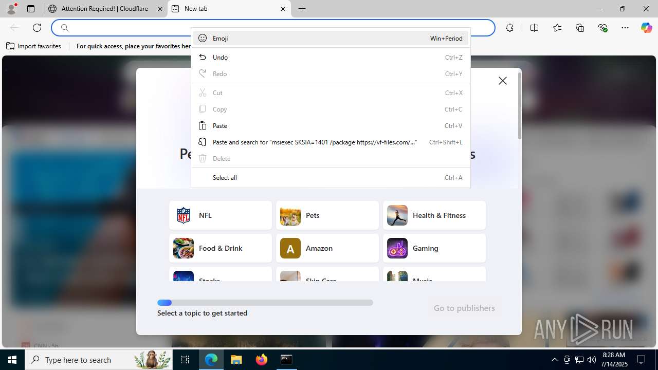The width and height of the screenshot is (658, 370).
Task: Toggle Split screen icon
Action: click(x=534, y=28)
